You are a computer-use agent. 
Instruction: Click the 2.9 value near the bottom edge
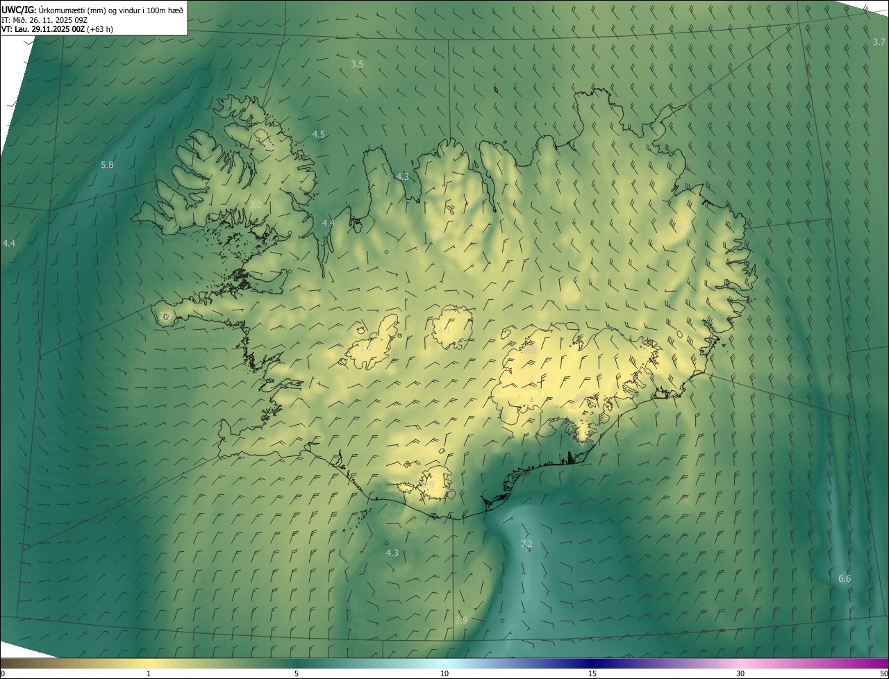pyautogui.click(x=461, y=620)
